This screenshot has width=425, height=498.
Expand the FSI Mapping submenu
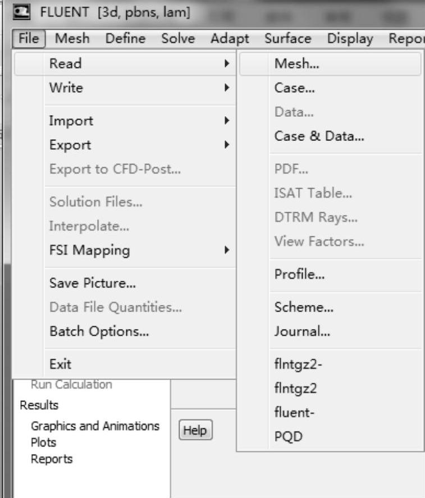(x=90, y=250)
